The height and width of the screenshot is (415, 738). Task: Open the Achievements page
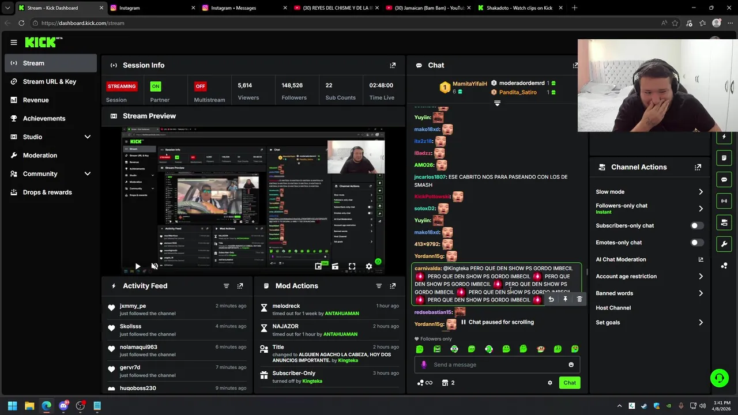51,118
